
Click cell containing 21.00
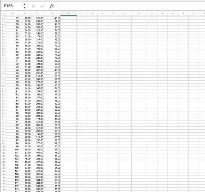(x=52, y=140)
